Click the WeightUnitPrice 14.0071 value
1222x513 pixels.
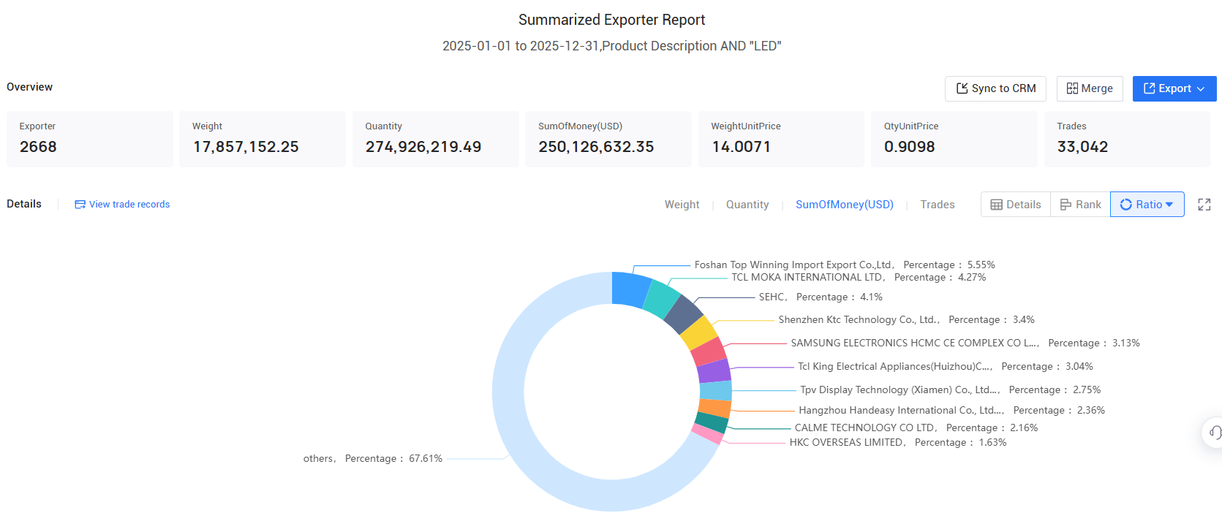(x=741, y=147)
